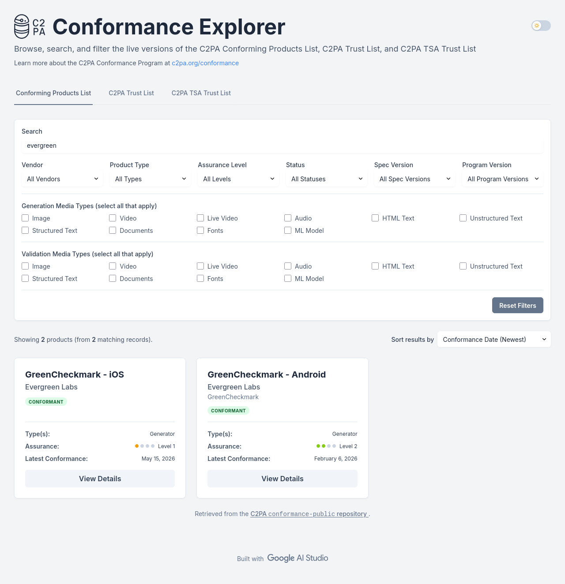Click the Search field containing evergreen
This screenshot has width=565, height=584.
tap(282, 146)
